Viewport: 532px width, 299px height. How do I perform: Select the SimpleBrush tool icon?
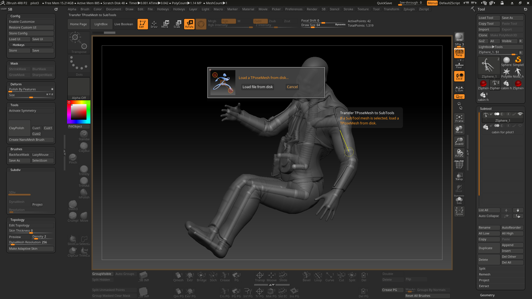[518, 61]
